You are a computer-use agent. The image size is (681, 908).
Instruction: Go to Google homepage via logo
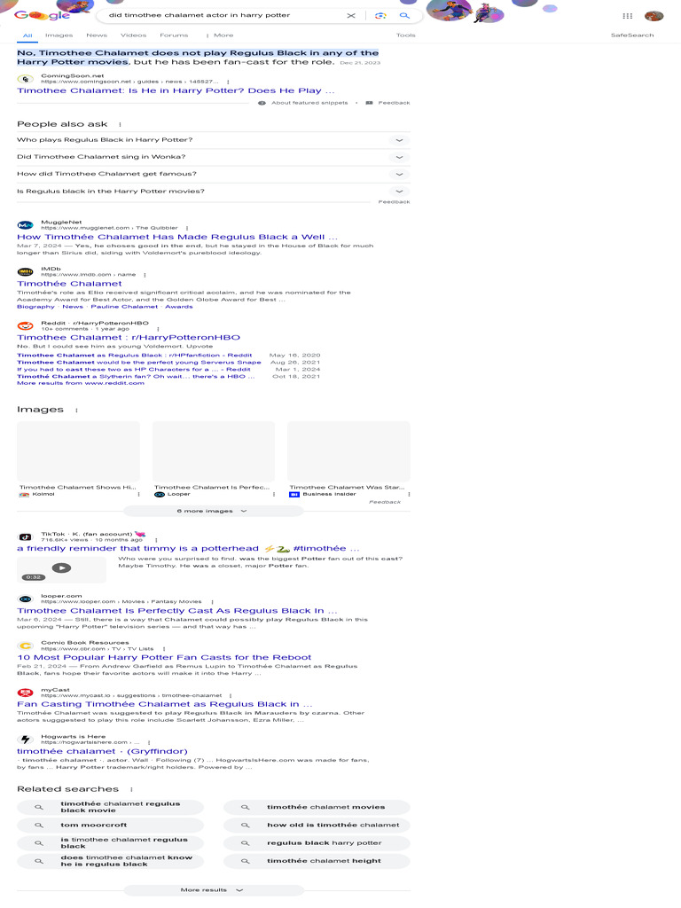click(42, 15)
